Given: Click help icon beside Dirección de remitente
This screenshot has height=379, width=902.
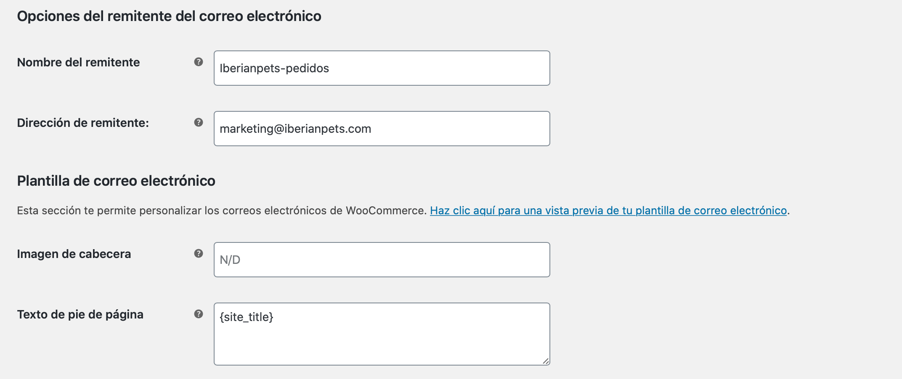Looking at the screenshot, I should pyautogui.click(x=199, y=123).
